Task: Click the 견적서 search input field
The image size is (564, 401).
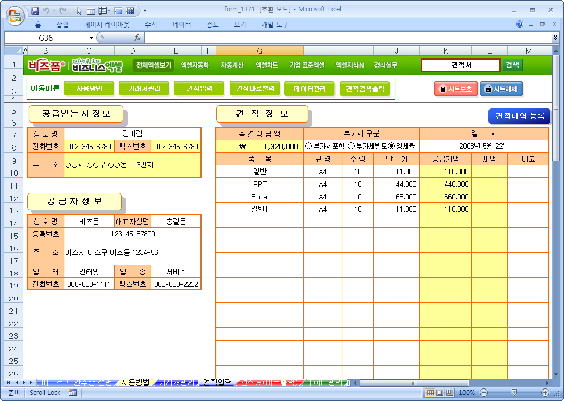Action: [x=461, y=65]
